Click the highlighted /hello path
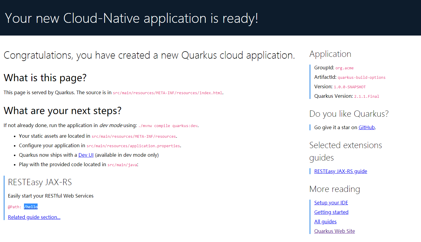 [31, 207]
